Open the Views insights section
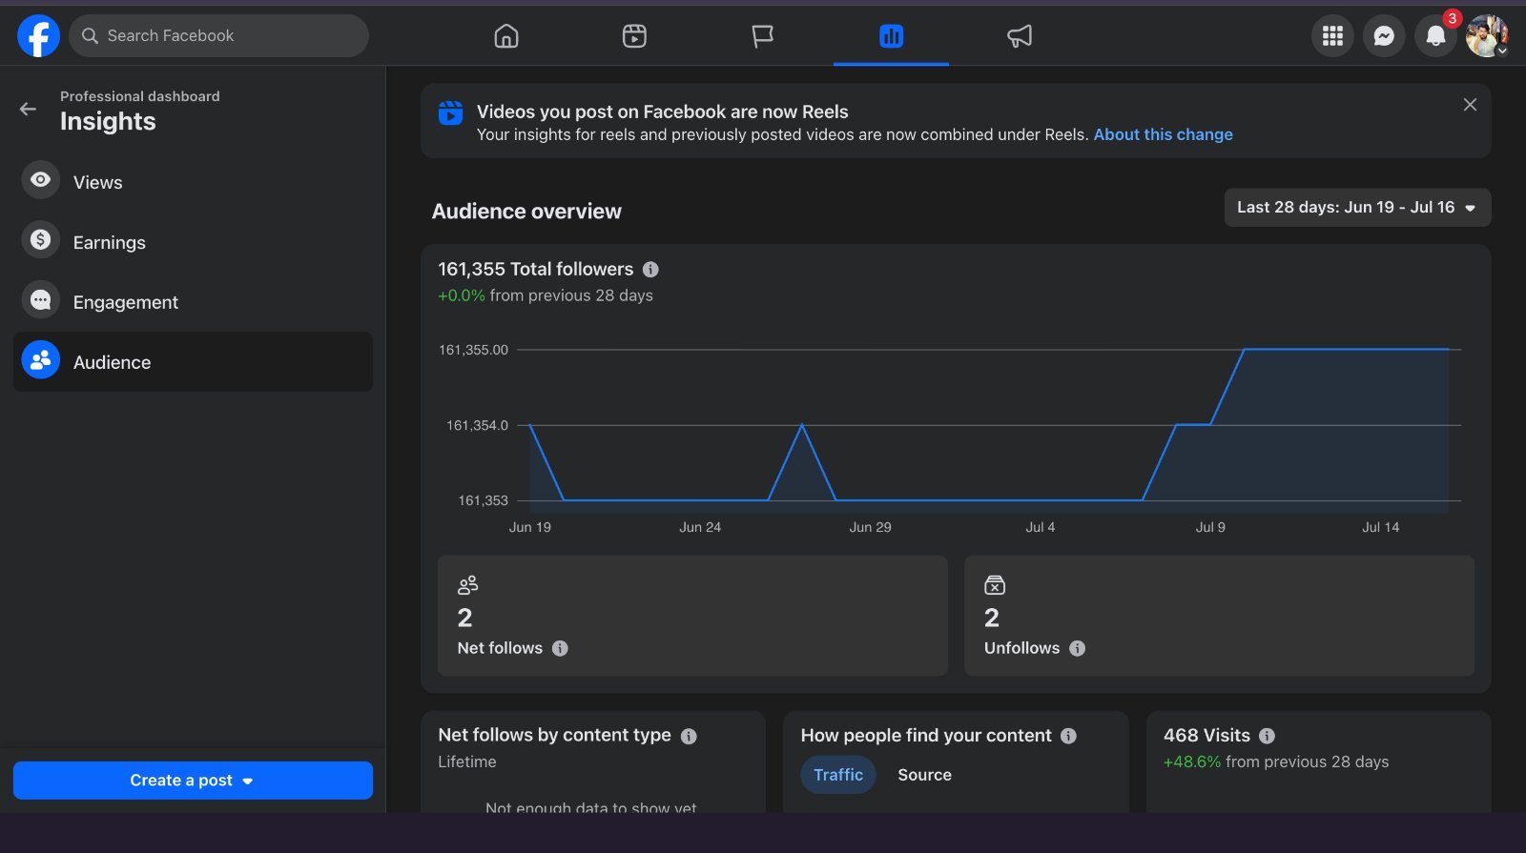1526x853 pixels. 193,182
